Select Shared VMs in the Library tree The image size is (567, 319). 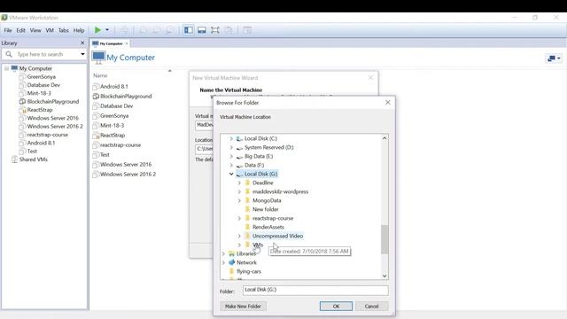(x=34, y=159)
